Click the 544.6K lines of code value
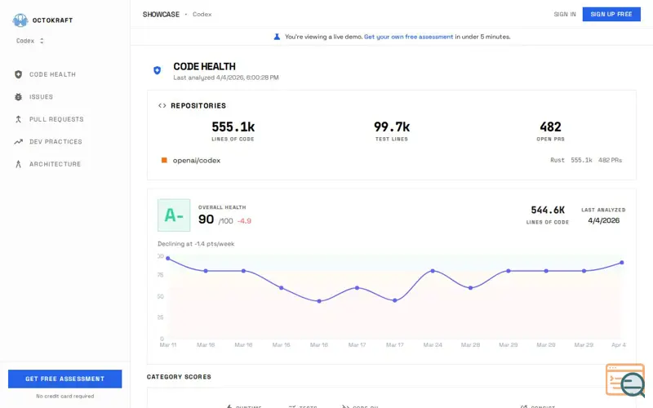 [548, 210]
